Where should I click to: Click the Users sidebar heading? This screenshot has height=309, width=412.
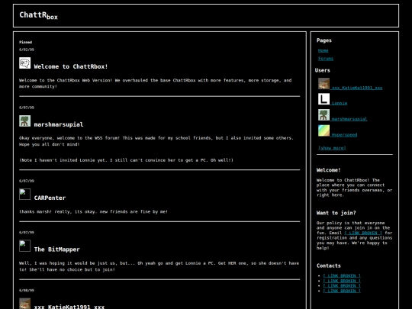(323, 70)
